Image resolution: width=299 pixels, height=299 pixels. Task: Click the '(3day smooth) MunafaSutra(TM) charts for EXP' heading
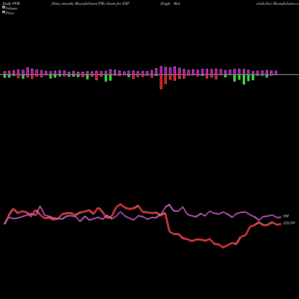tap(90, 4)
